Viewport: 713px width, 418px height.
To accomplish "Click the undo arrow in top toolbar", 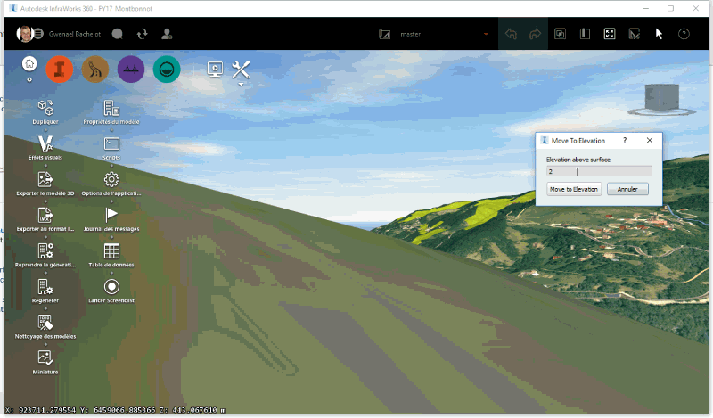I will (x=511, y=35).
